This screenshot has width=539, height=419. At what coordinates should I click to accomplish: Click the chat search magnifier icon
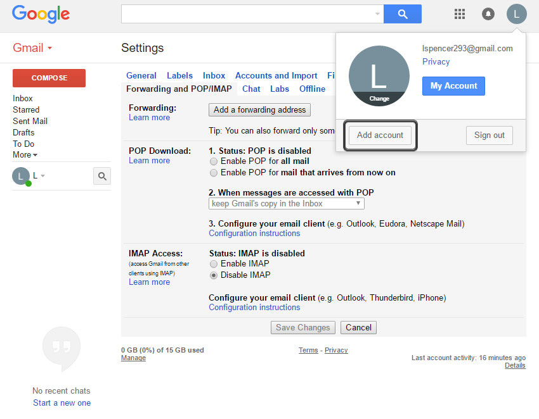102,176
